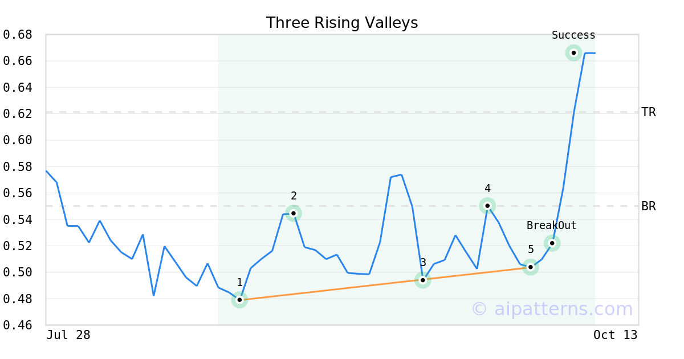This screenshot has height=359, width=684.
Task: Click the BR label at right
Action: (x=649, y=206)
